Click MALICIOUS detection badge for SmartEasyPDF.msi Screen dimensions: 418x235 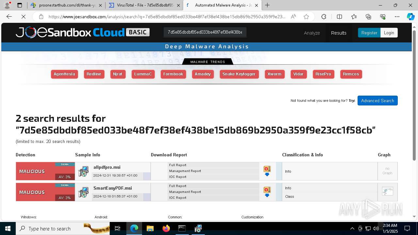point(45,192)
